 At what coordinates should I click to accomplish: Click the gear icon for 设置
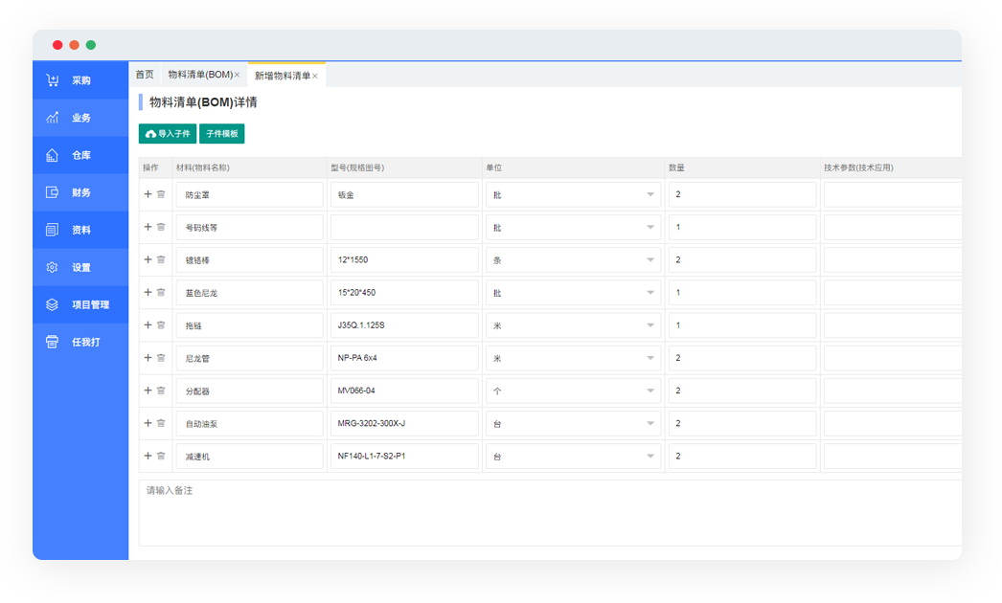(x=53, y=267)
